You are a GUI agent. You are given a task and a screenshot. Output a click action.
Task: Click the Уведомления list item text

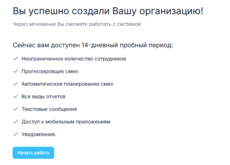[x=39, y=134]
